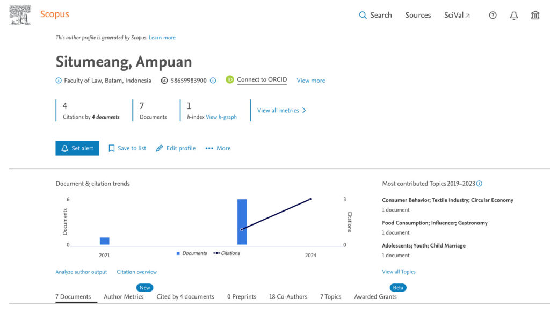Screen dimensions: 550x320
Task: Click info icon beside author ID 58659983900
Action: coord(213,81)
